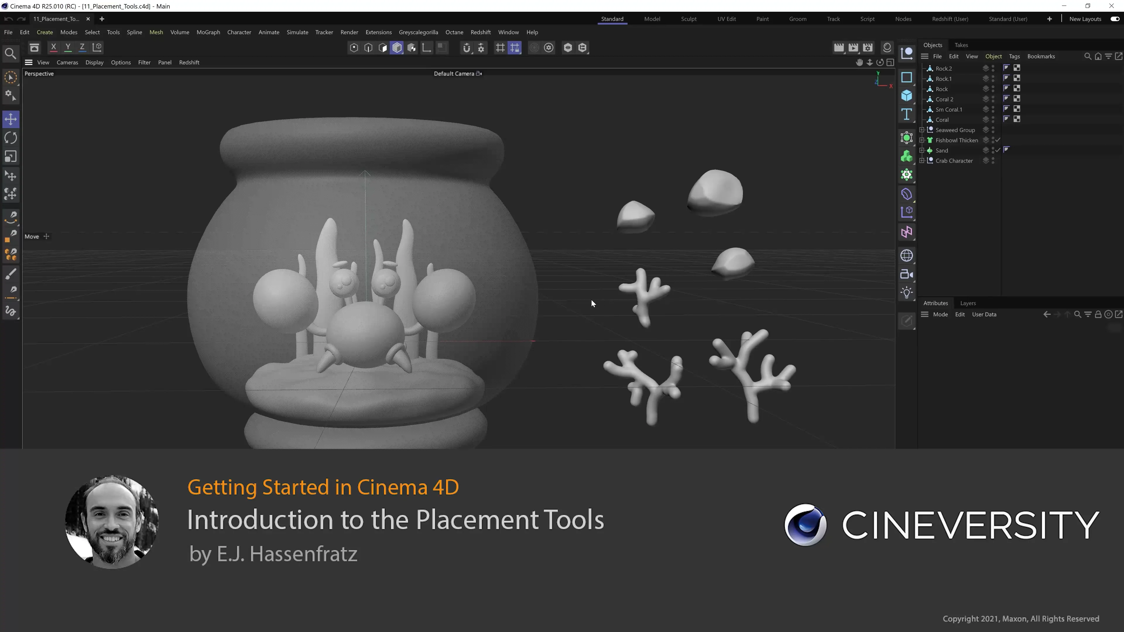The image size is (1124, 632).
Task: Open the search magnifier icon at top left
Action: 11,54
